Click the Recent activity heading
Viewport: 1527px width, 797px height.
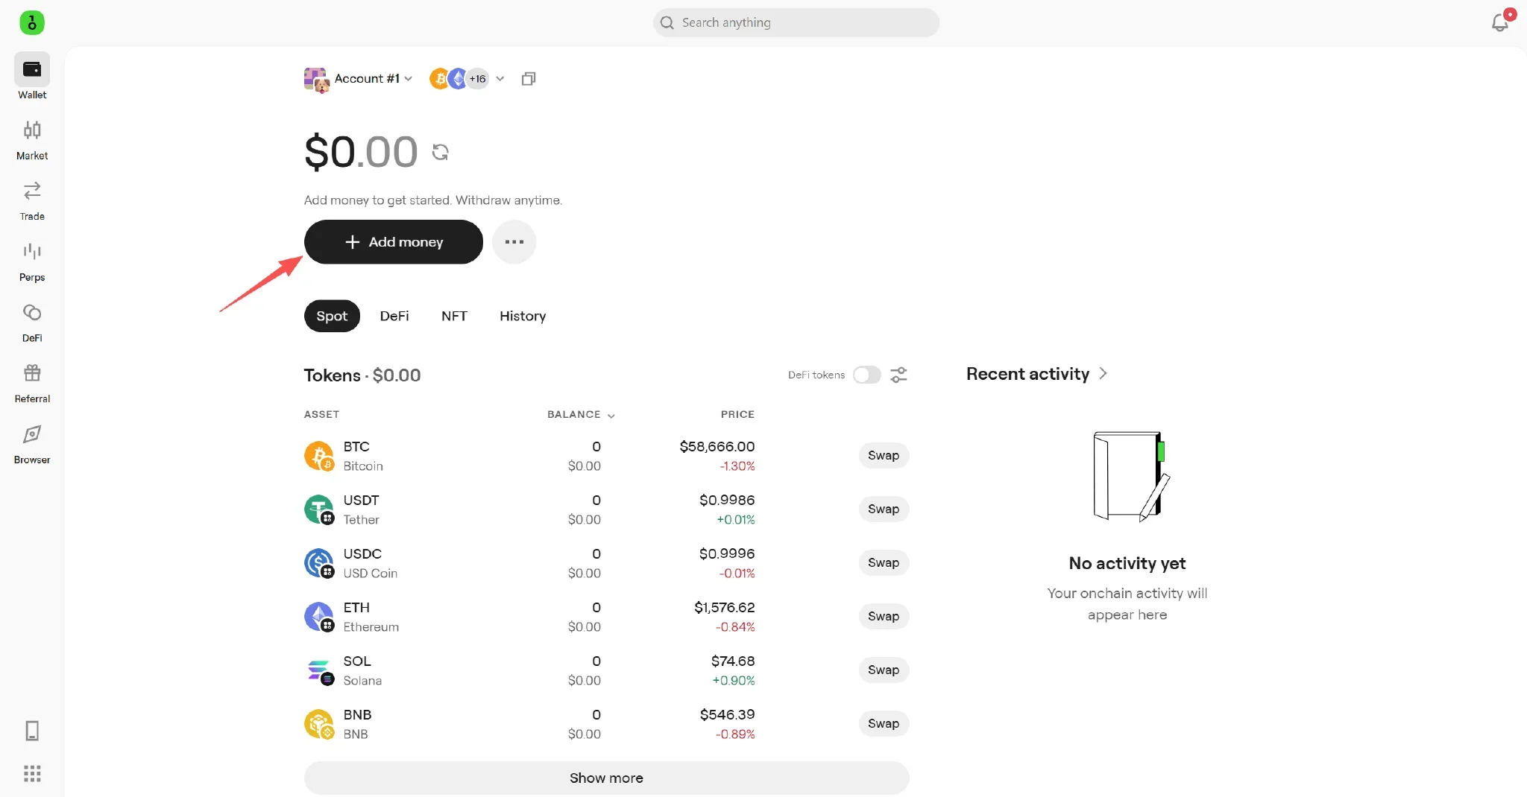coord(1027,374)
